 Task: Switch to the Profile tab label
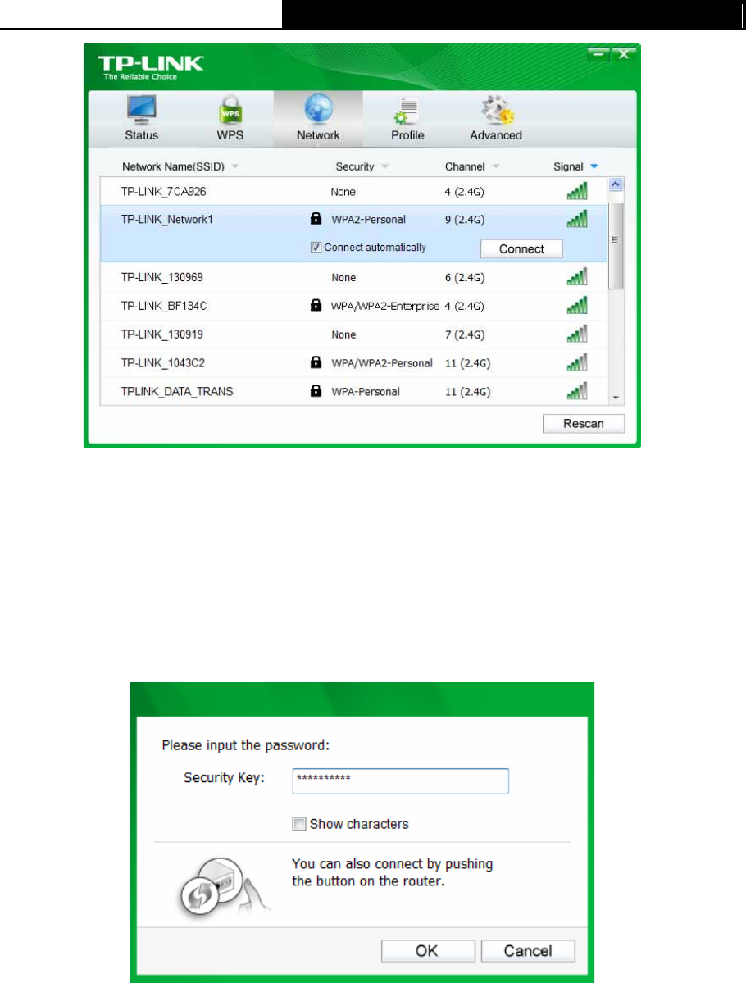point(407,135)
